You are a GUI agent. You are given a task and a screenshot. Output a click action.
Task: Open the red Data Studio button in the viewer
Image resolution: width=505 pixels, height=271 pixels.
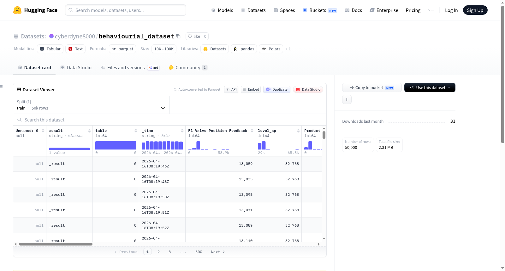(x=308, y=89)
